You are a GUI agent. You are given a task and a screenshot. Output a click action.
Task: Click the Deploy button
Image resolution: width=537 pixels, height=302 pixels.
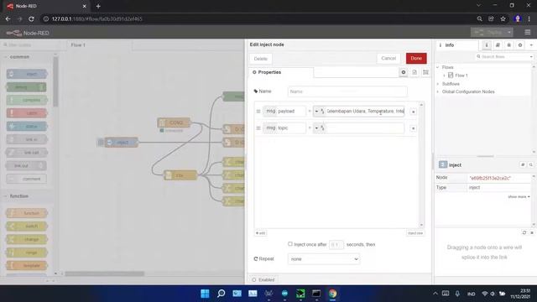point(489,32)
